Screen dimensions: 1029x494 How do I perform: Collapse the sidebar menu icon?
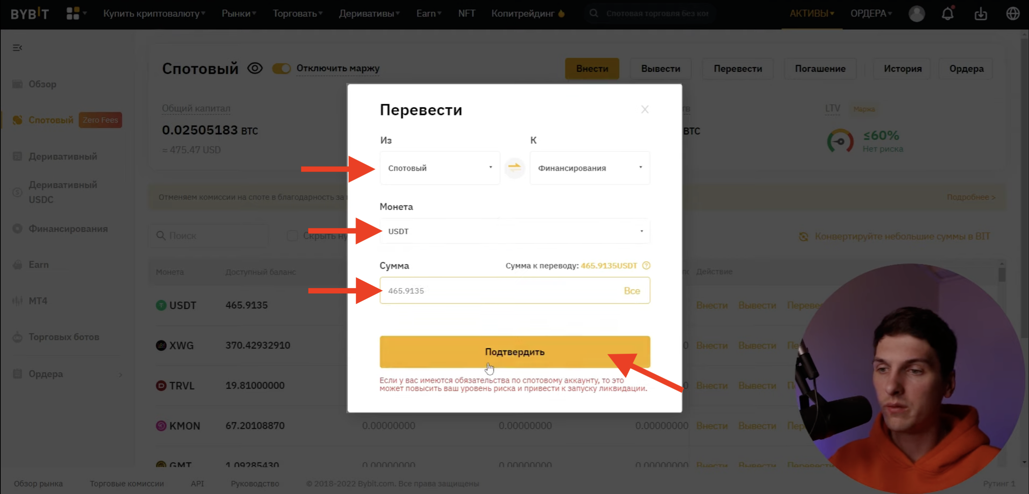tap(17, 48)
